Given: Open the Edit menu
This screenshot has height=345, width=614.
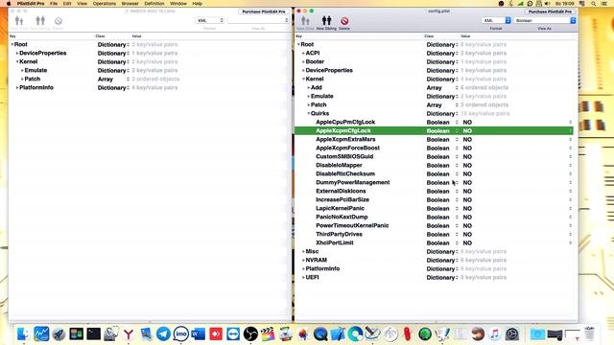Looking at the screenshot, I should (x=67, y=4).
